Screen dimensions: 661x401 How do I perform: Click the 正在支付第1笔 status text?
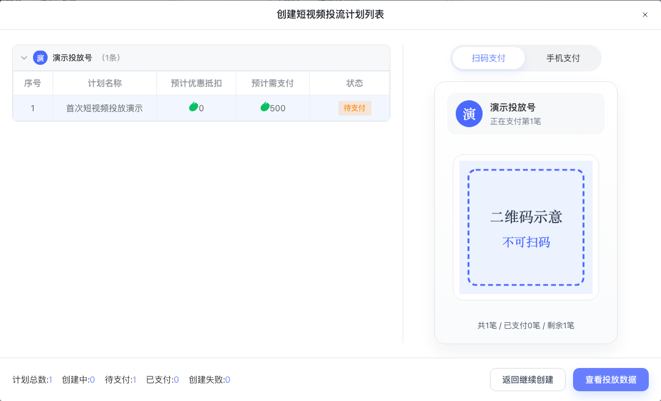[515, 122]
